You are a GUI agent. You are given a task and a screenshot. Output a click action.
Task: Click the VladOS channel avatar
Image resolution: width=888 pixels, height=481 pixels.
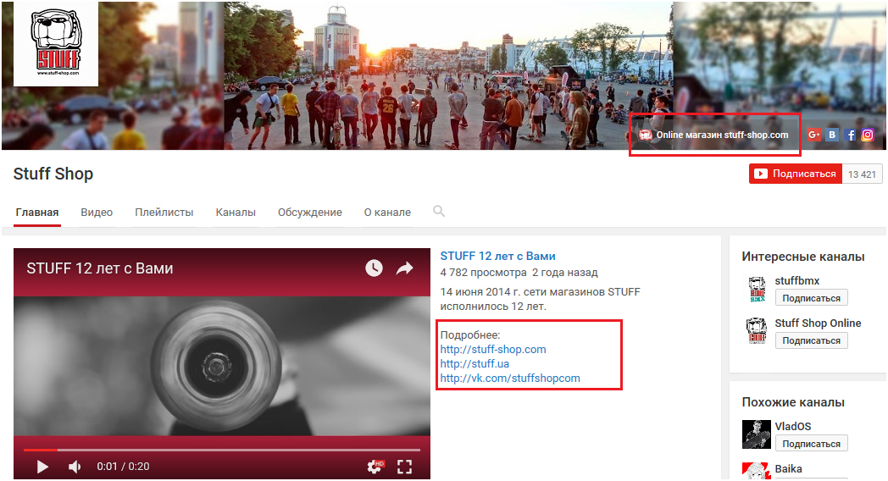(x=757, y=434)
